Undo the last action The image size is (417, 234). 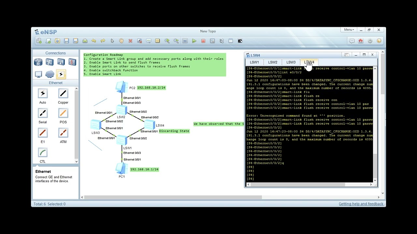point(94,41)
